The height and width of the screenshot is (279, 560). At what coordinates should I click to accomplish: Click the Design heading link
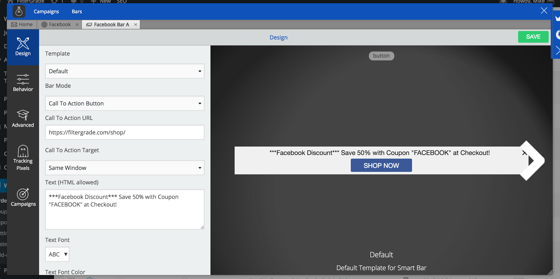click(279, 37)
